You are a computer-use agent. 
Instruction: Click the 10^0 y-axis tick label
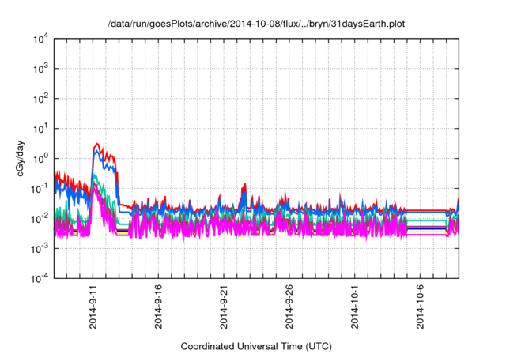point(40,159)
